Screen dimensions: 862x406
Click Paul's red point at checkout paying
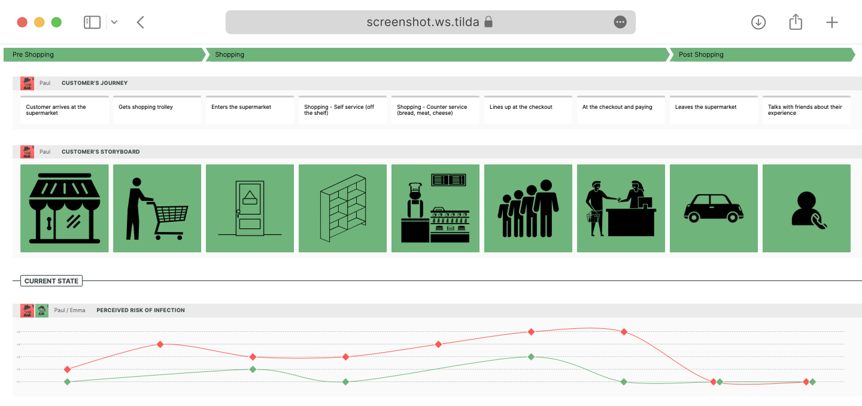point(624,332)
